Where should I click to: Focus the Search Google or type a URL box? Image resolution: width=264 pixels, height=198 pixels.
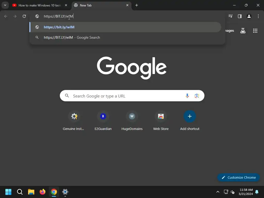tap(132, 96)
